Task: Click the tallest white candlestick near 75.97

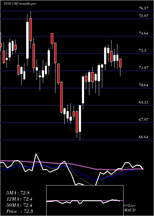Action: 27,40
